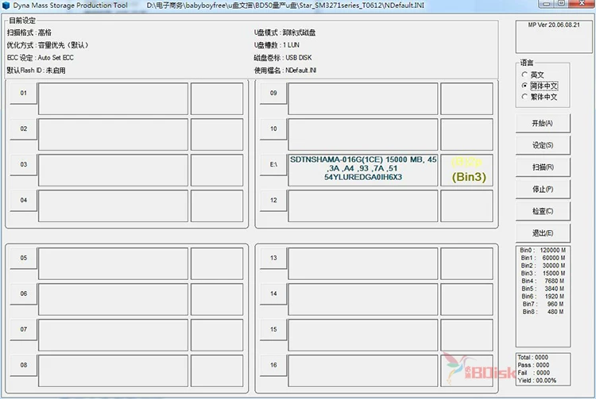
Task: Click port button 07
Action: coord(24,329)
